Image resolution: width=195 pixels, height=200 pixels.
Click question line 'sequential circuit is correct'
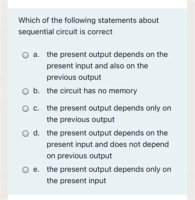point(65,32)
